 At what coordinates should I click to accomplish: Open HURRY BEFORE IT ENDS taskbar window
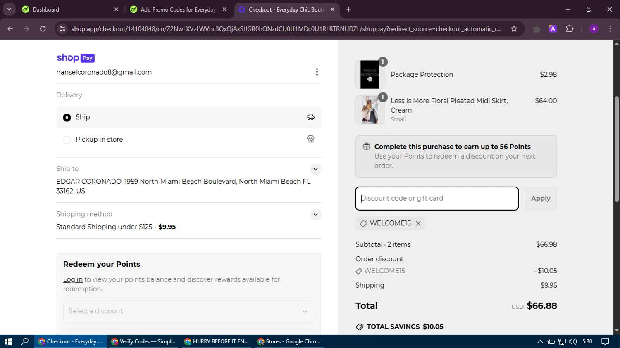tap(216, 341)
